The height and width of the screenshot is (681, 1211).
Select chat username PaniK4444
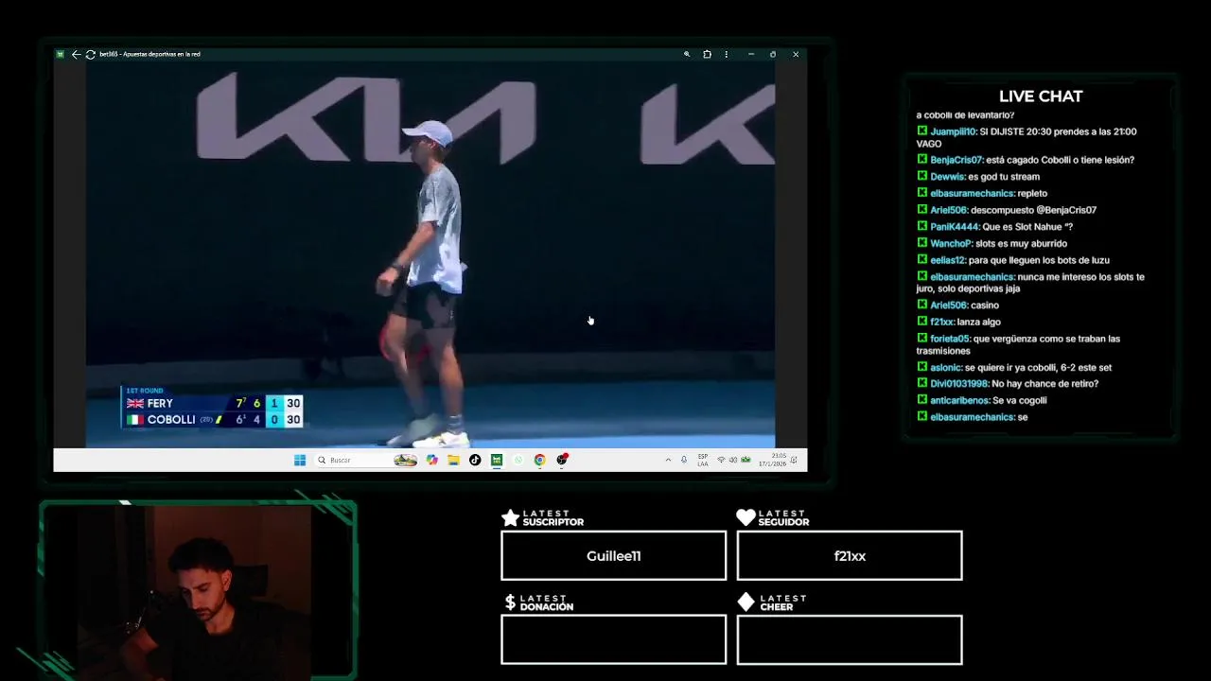click(955, 227)
